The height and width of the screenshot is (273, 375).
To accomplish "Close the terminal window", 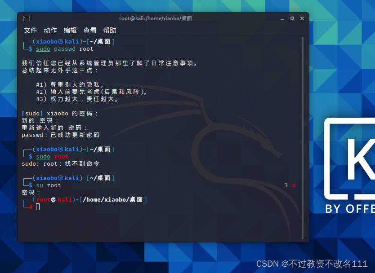I will pos(302,18).
